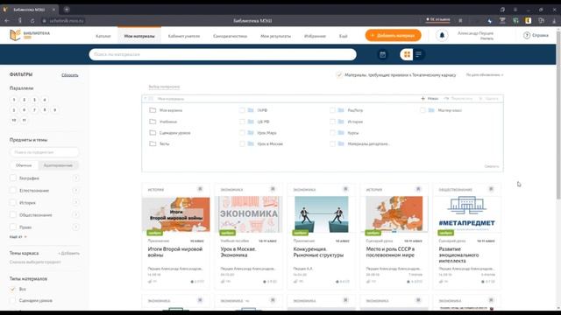Screen dimensions: 561x315
Task: Open the user profile menu
Action: (x=475, y=35)
